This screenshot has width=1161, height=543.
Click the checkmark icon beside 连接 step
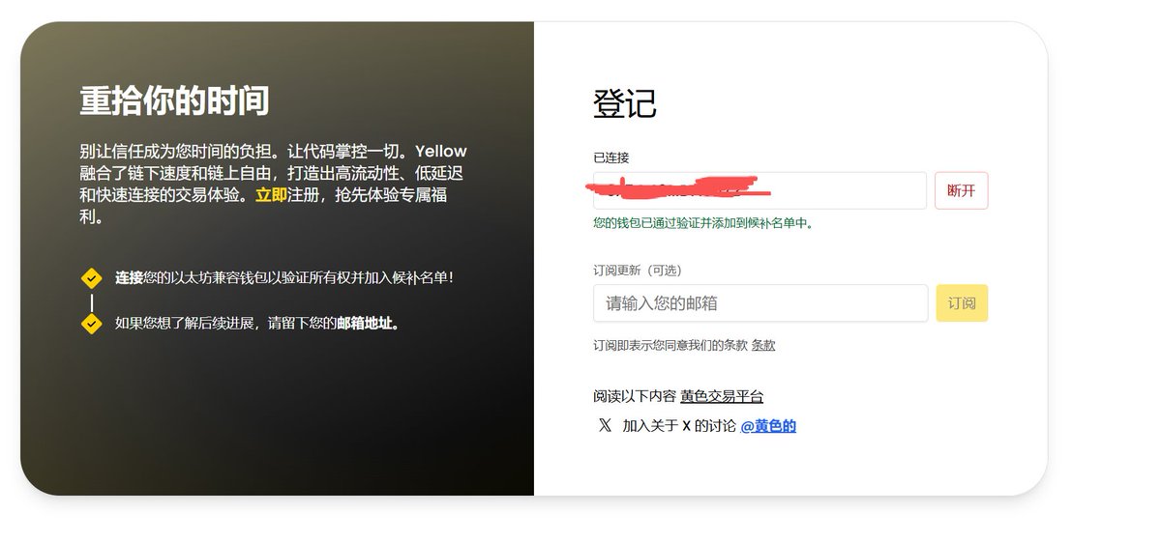(x=91, y=278)
